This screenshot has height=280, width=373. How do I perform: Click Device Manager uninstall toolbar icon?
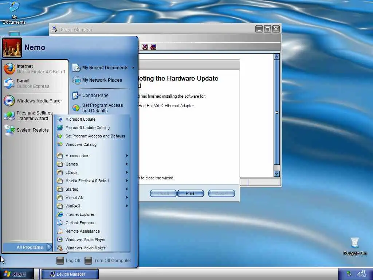pyautogui.click(x=145, y=47)
